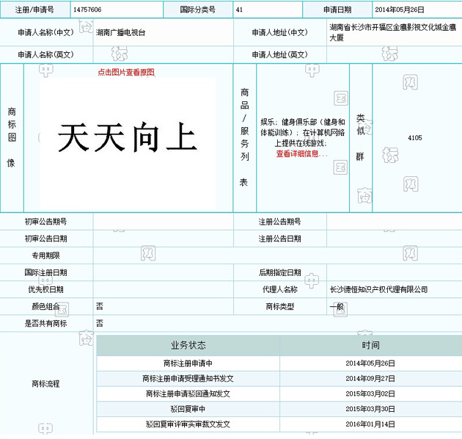Click the 时间 column header
The width and height of the screenshot is (462, 439).
[370, 345]
